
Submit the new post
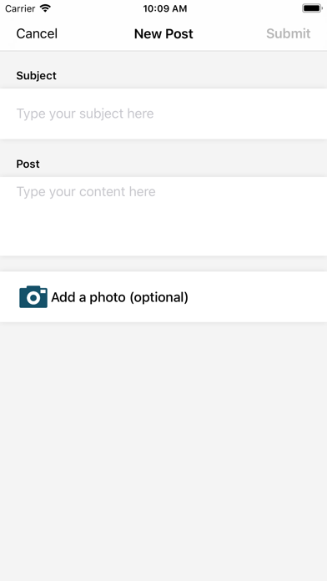coord(288,33)
